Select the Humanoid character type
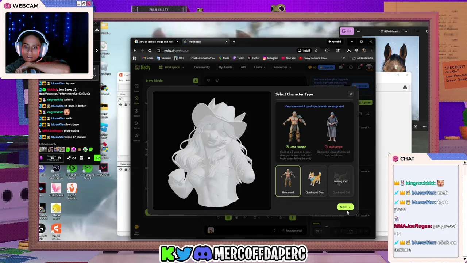Viewport: 467px width, 263px height. click(x=288, y=181)
